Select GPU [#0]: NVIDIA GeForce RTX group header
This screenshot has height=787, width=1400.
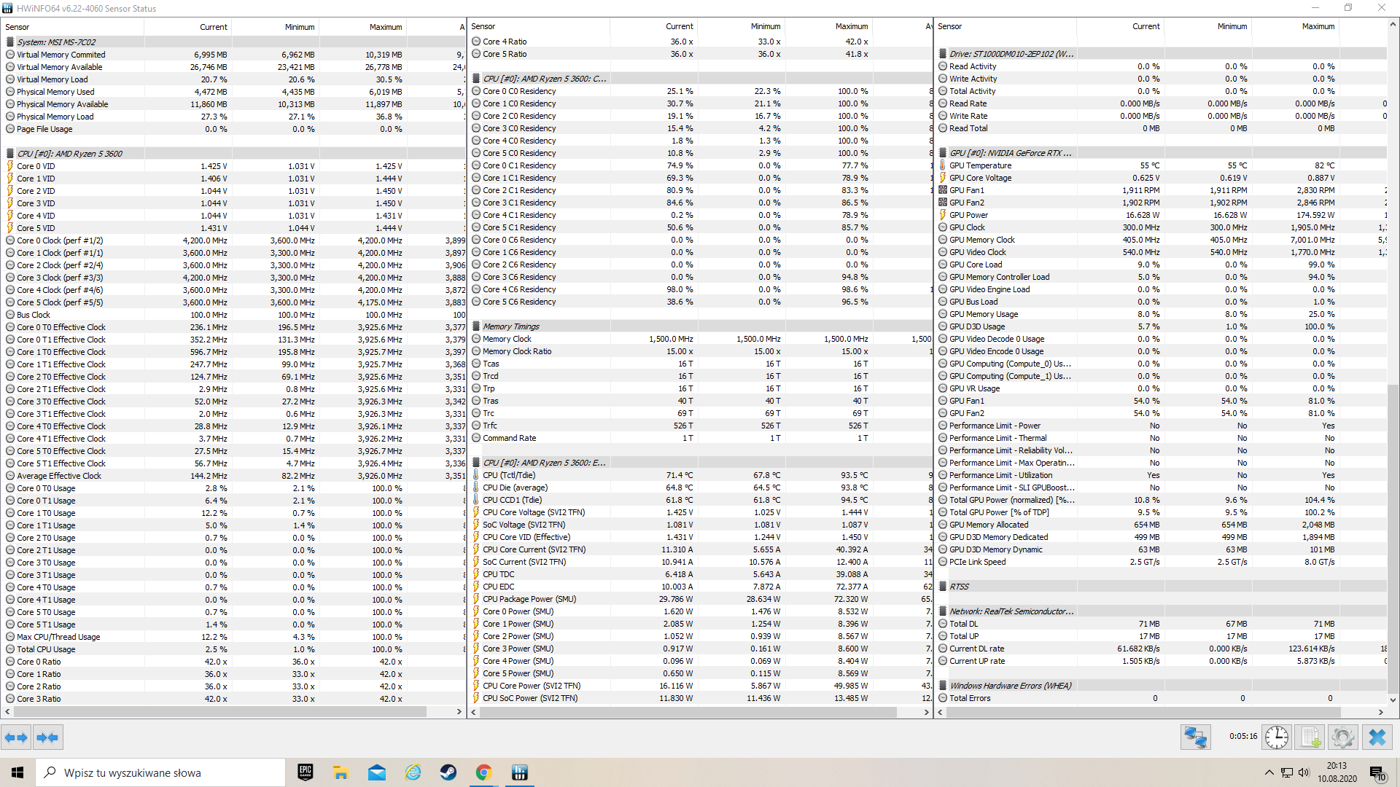point(1162,153)
